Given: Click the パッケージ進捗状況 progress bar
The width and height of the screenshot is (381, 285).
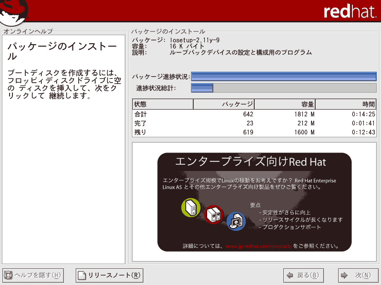Looking at the screenshot, I should (283, 76).
